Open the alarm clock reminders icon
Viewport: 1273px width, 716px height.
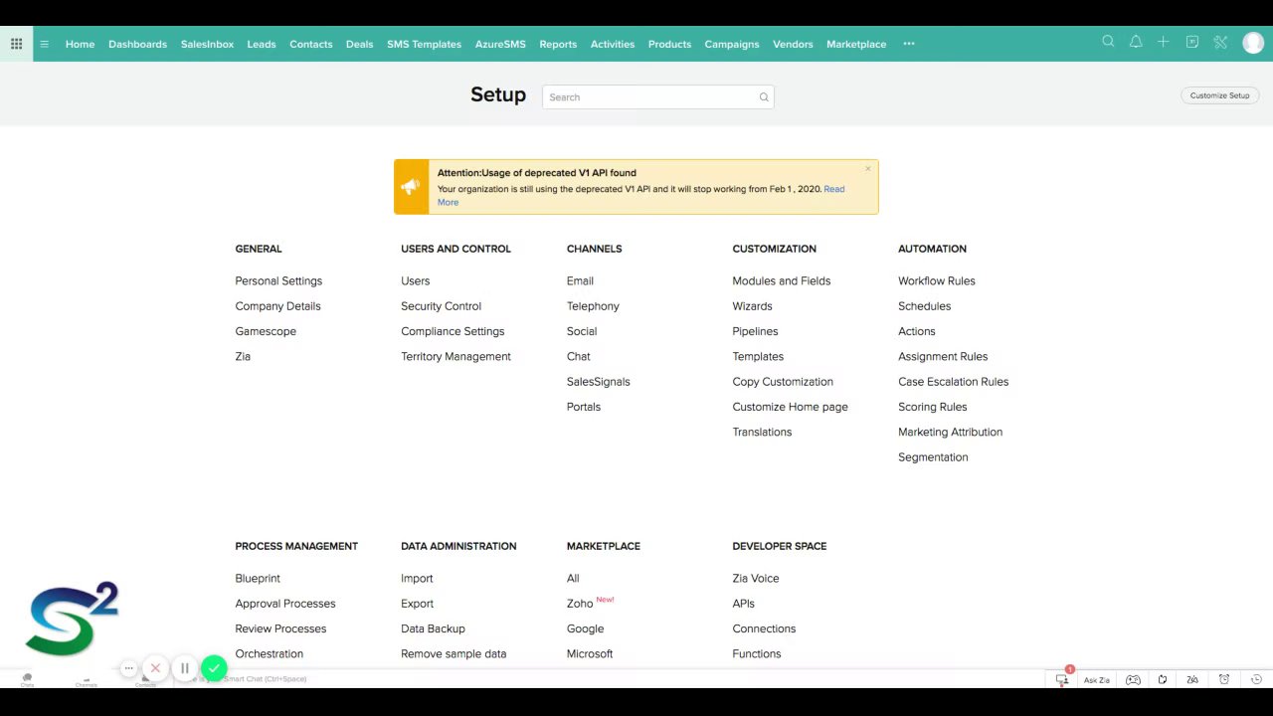coord(1224,679)
